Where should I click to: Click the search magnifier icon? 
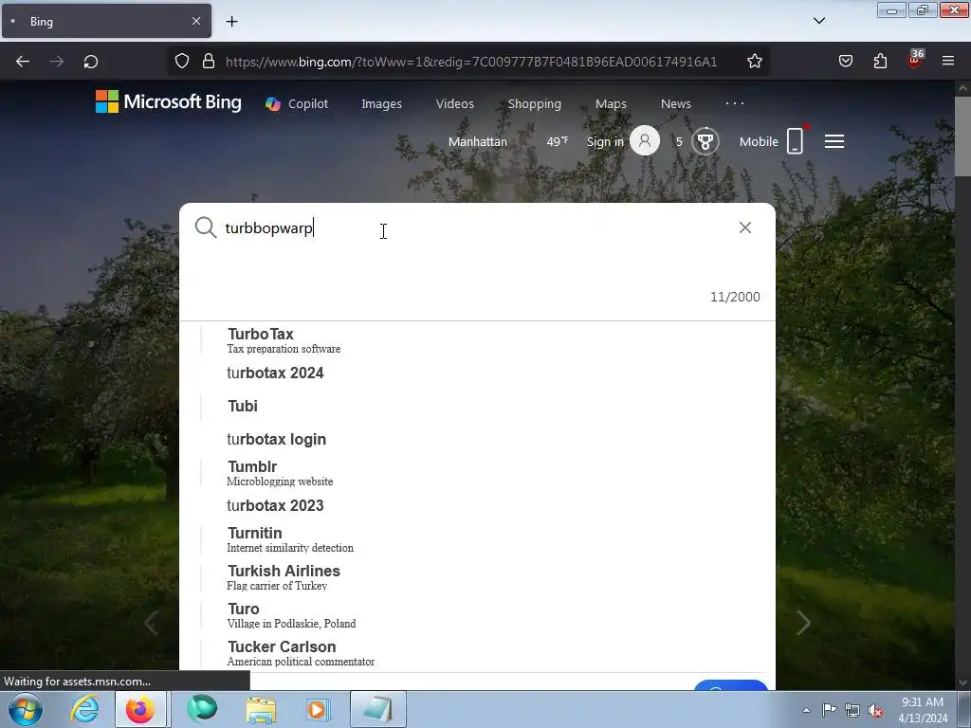[x=206, y=227]
